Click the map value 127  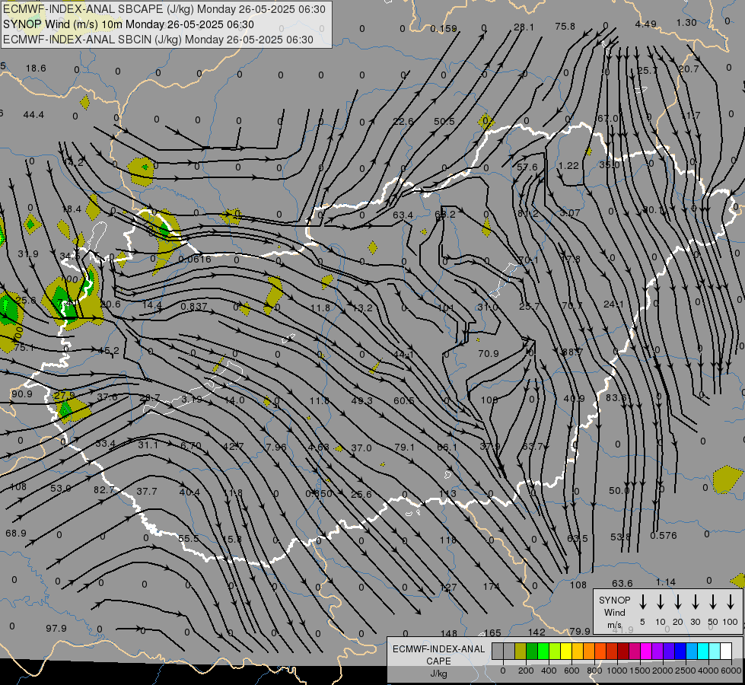pyautogui.click(x=448, y=587)
